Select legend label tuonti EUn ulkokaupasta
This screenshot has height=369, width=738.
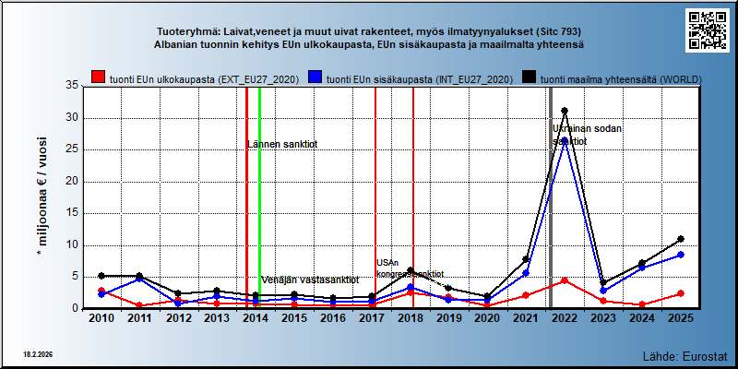tap(204, 79)
